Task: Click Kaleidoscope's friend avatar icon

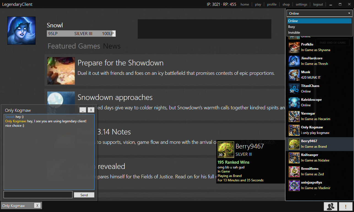Action: pyautogui.click(x=294, y=102)
